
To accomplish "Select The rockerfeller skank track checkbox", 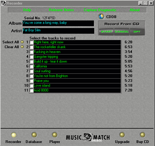I will click(31, 47).
